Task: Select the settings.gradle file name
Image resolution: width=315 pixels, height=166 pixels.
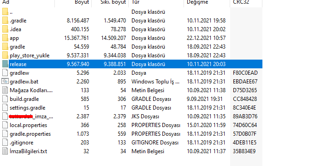Action: tap(28, 108)
